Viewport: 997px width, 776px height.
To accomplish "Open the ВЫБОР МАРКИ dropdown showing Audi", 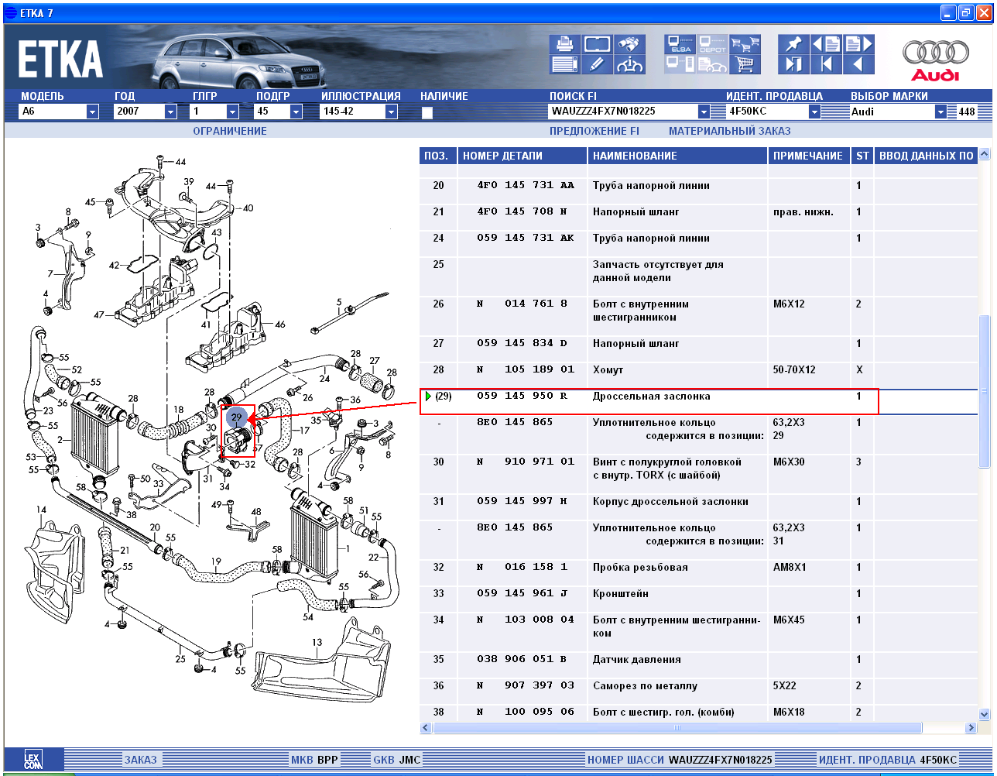I will 940,112.
